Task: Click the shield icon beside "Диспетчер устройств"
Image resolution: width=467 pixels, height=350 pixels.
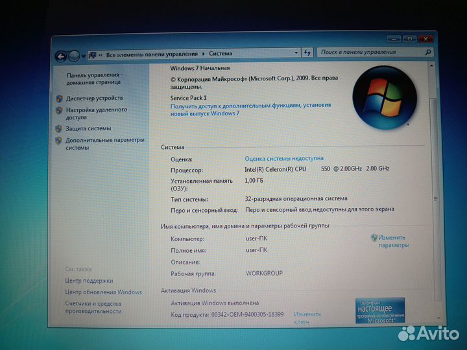Action: (x=59, y=99)
